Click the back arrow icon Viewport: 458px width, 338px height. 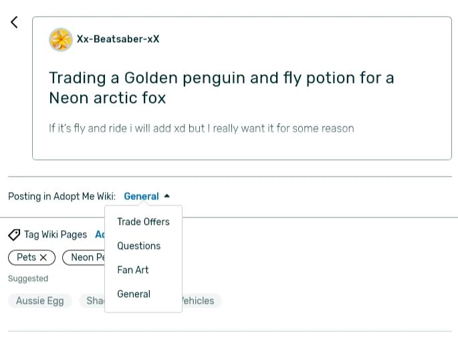click(14, 22)
